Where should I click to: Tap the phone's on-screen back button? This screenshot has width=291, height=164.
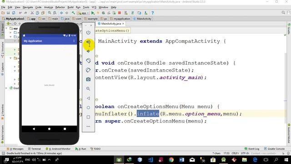pos(34,128)
